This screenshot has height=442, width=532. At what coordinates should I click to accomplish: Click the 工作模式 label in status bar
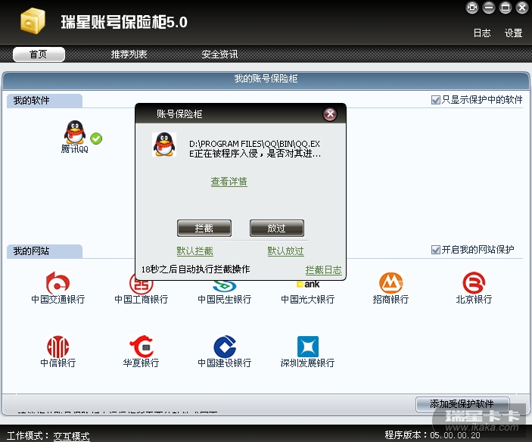[27, 436]
